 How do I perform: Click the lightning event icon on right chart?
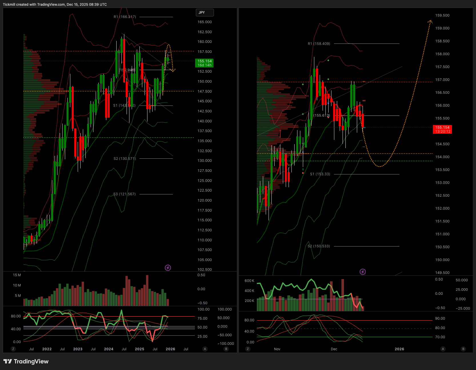(x=363, y=272)
